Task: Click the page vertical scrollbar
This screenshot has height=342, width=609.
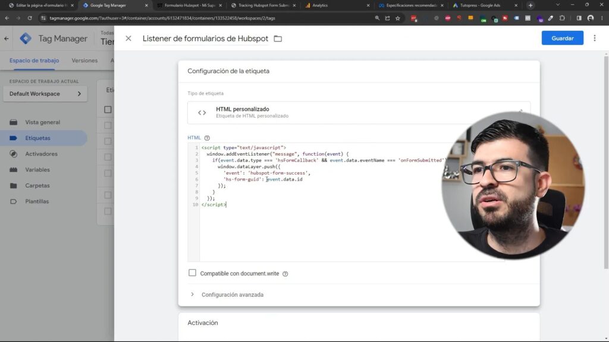Action: 606,163
